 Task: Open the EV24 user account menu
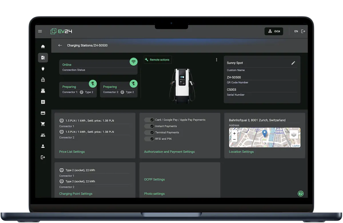tap(274, 31)
